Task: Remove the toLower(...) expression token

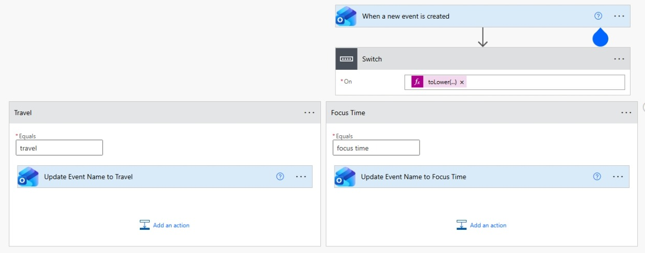Action: (462, 83)
